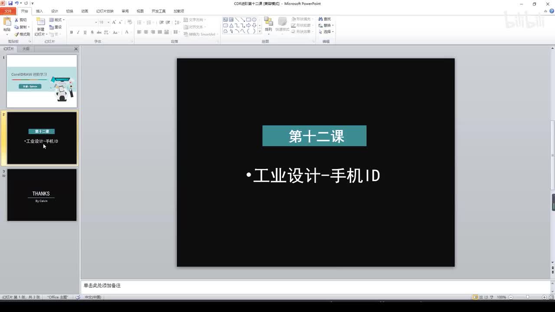Select the oval shape in shapes gallery
The width and height of the screenshot is (555, 312).
pos(254,19)
